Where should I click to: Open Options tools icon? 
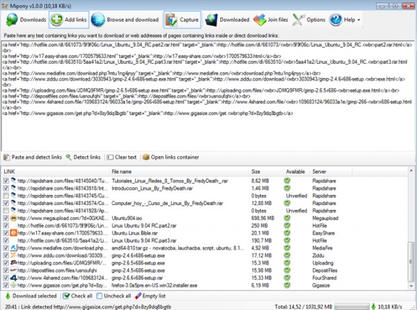[299, 20]
